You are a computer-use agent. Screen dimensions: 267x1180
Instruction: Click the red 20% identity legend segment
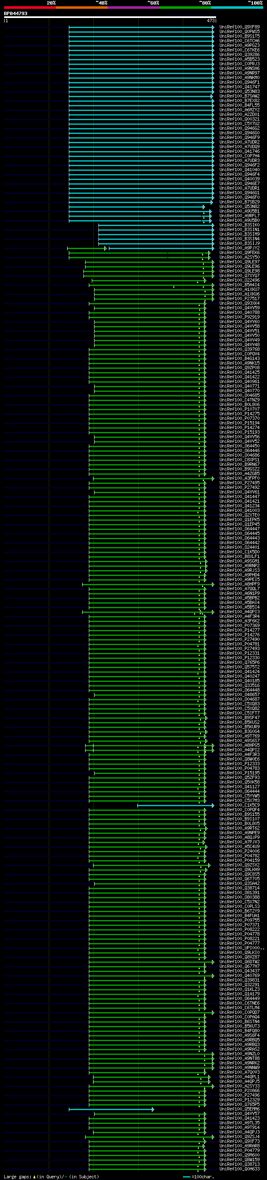(30, 8)
